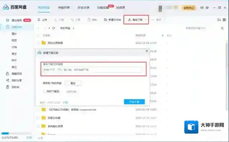Click the Baidu Netdisk cloud logo
The image size is (229, 142).
[6, 7]
